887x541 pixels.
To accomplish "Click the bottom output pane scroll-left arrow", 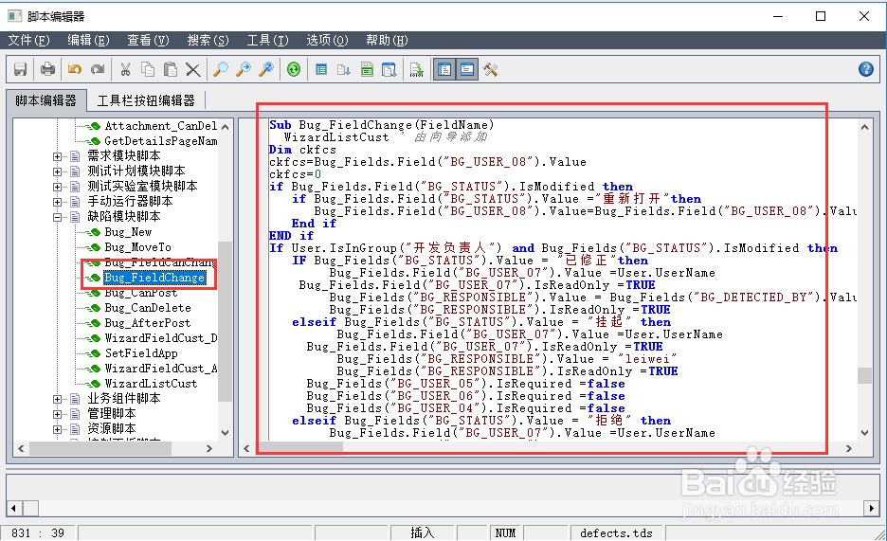I will pyautogui.click(x=14, y=508).
